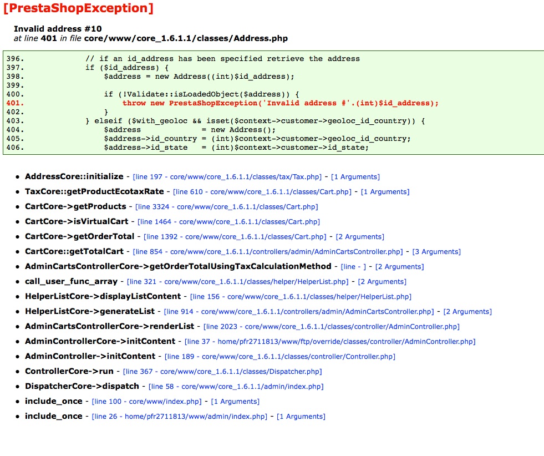The height and width of the screenshot is (456, 544).
Task: Click the core/www/core_1.6.1.1/classes/Address.php file path
Action: 186,38
